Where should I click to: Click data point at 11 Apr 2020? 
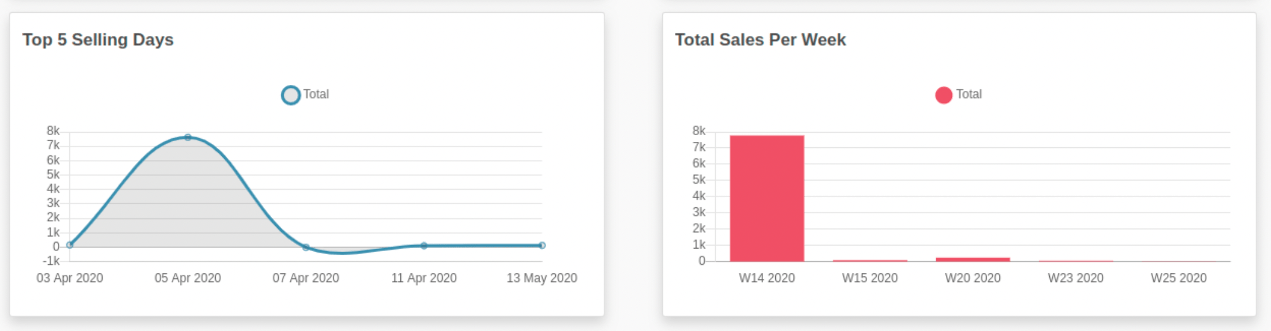[424, 246]
